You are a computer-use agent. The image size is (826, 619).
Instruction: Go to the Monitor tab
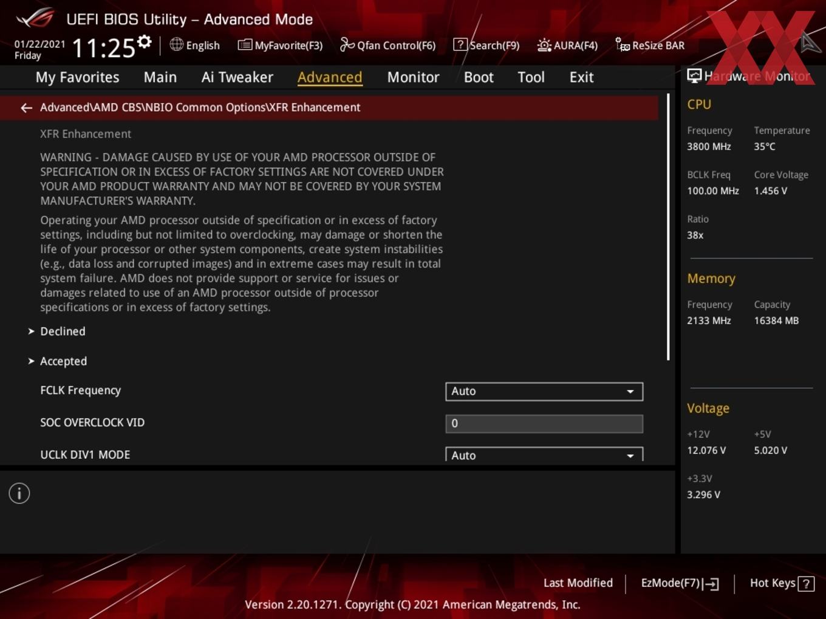point(413,77)
